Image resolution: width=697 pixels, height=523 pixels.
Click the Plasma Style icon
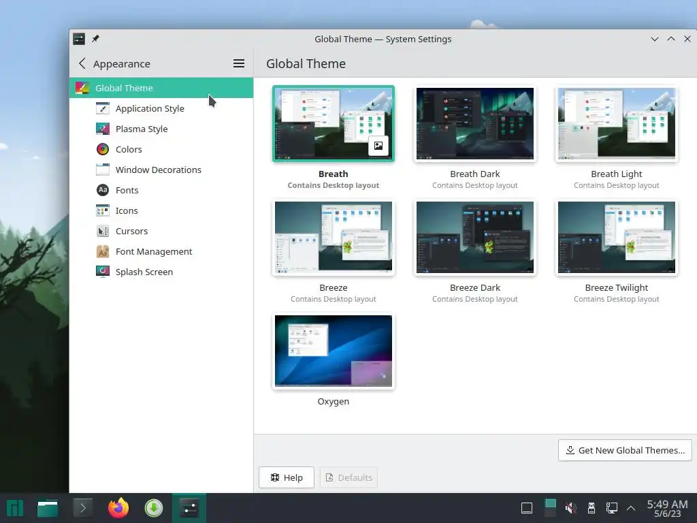(x=103, y=129)
